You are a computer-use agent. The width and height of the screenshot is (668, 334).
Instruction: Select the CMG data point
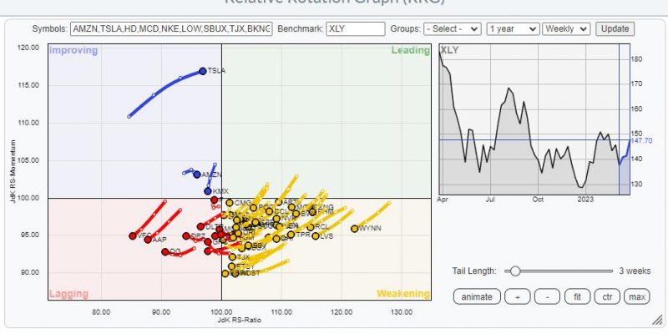coord(230,203)
